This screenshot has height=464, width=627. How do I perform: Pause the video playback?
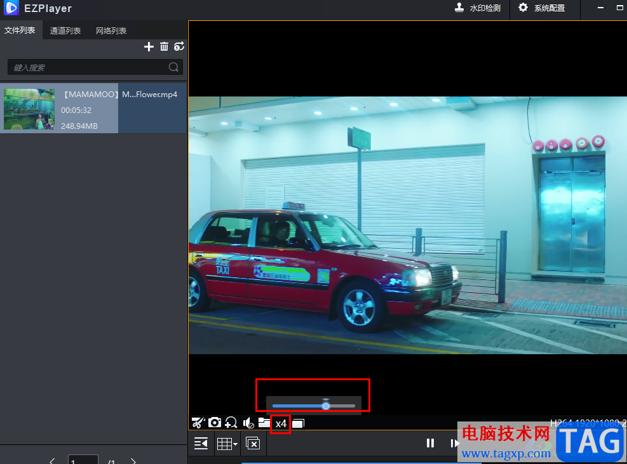pyautogui.click(x=430, y=443)
